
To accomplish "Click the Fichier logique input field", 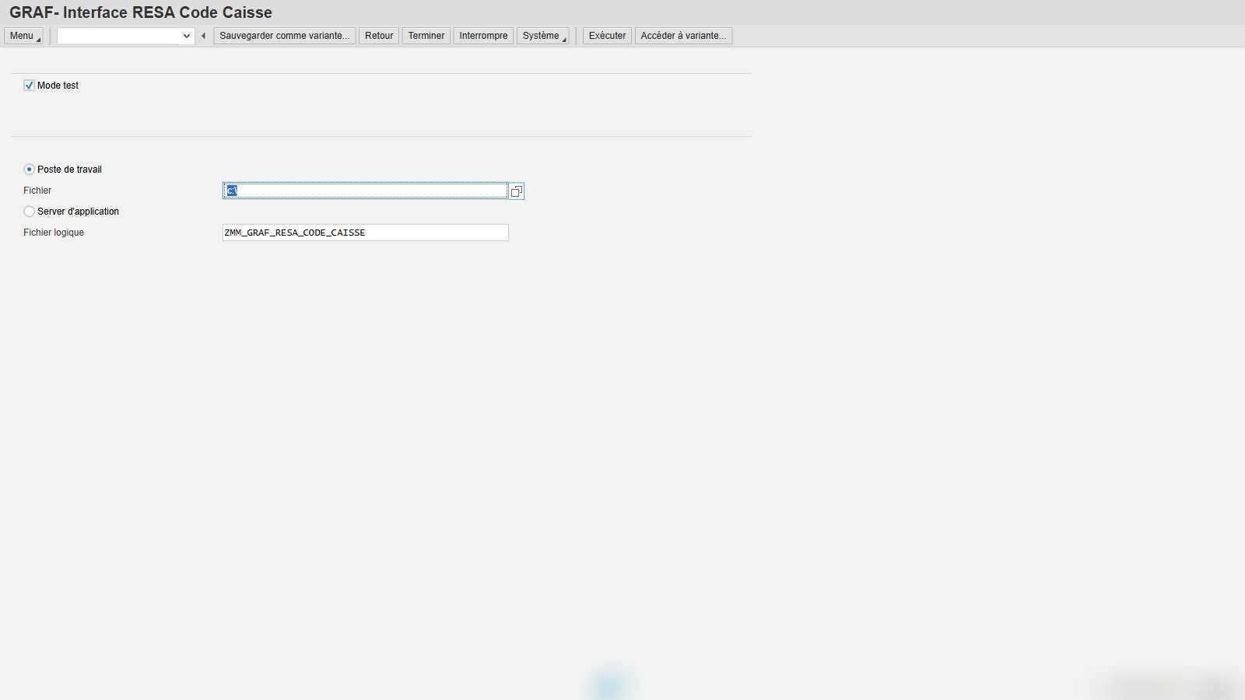I will [365, 233].
